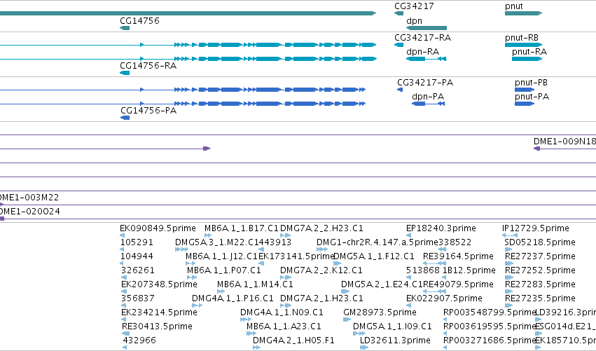The height and width of the screenshot is (351, 596).
Task: Click the CG34217 gene label
Action: [414, 6]
